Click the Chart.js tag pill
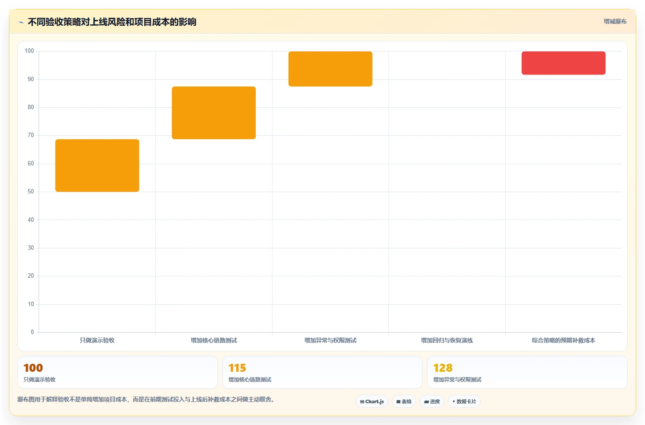 (372, 401)
